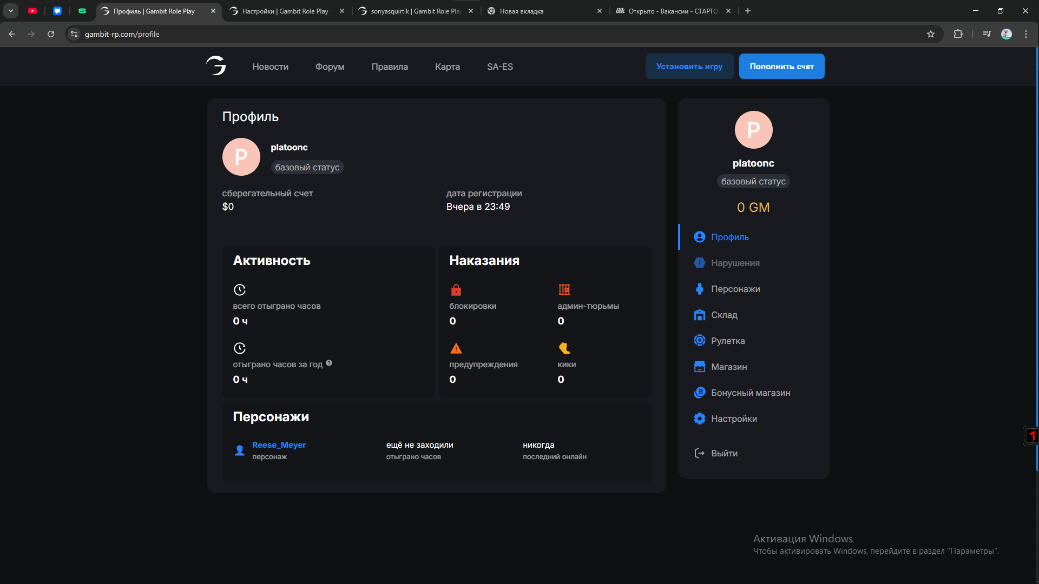This screenshot has width=1039, height=584.
Task: Click the Персонажи sidebar person icon
Action: point(699,289)
